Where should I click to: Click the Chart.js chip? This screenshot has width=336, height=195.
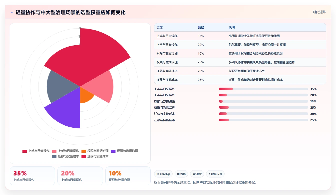pyautogui.click(x=163, y=174)
